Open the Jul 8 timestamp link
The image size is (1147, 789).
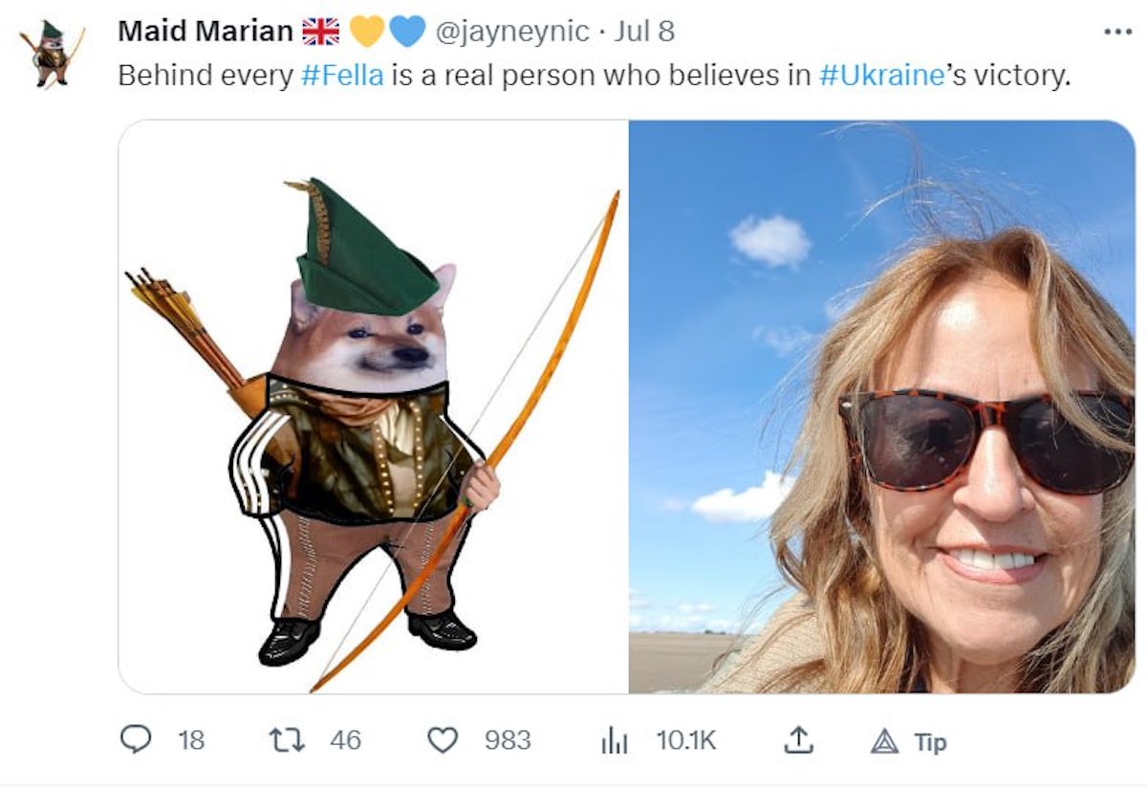(x=645, y=32)
